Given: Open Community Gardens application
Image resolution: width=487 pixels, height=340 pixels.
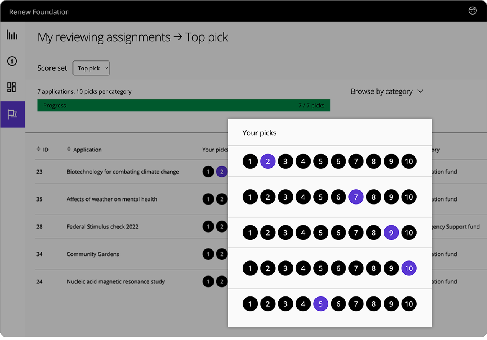Looking at the screenshot, I should point(93,254).
